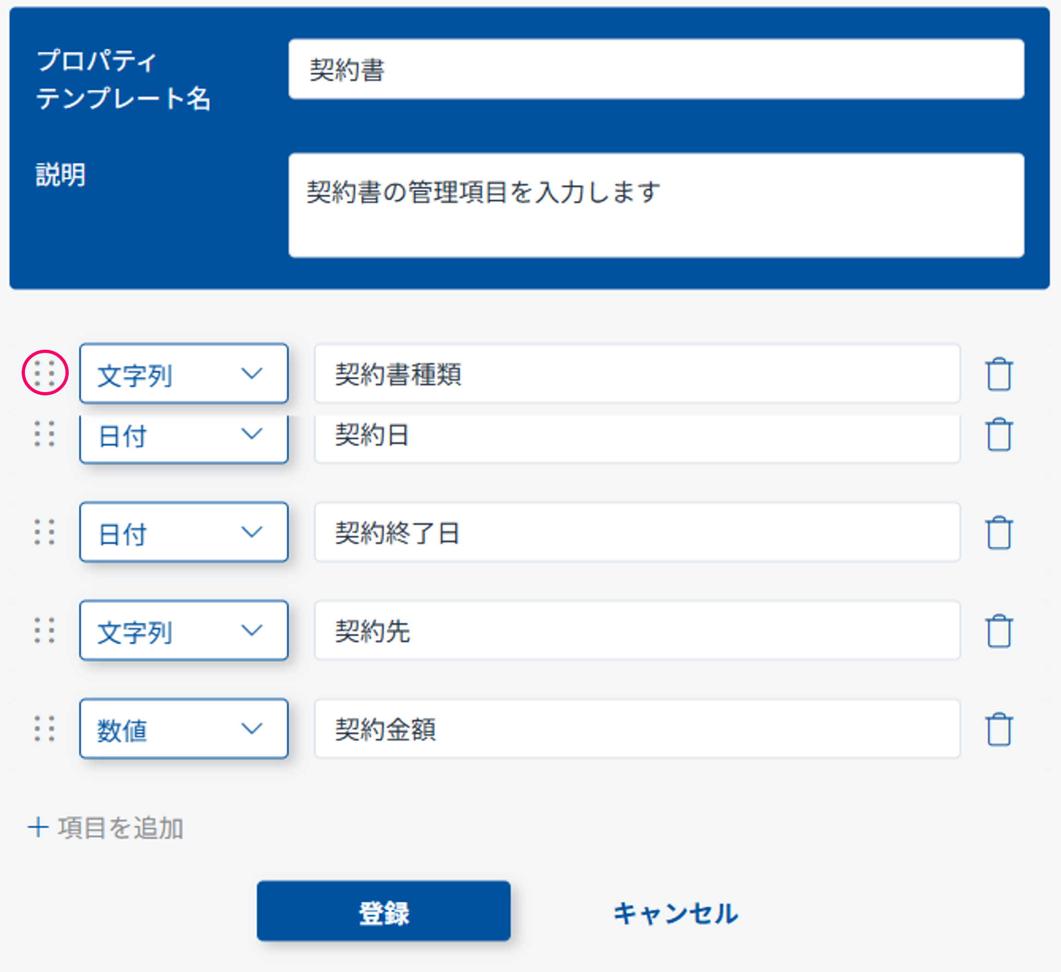Click the 登録 button
The width and height of the screenshot is (1061, 972).
pos(383,912)
